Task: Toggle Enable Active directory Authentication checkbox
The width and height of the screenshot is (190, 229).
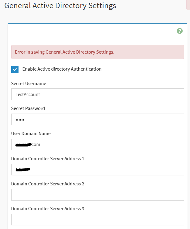Action: tap(15, 69)
